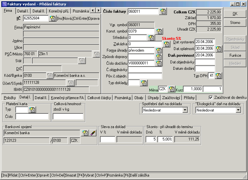Click Platební karta Číslo field
The height and width of the screenshot is (180, 248).
pyautogui.click(x=32, y=117)
